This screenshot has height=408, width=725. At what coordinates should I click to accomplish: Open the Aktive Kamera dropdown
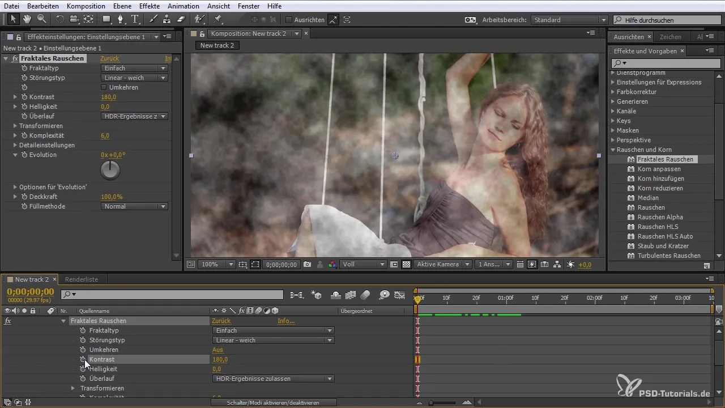point(443,265)
